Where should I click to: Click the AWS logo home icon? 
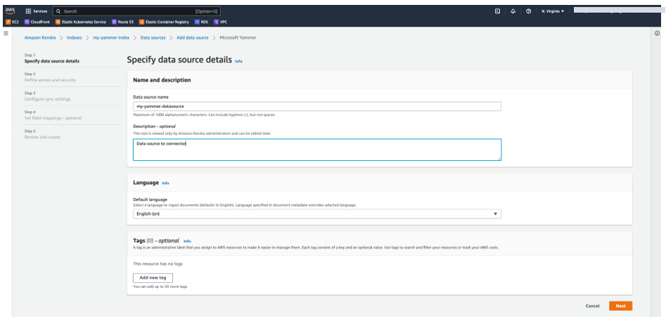(x=10, y=11)
